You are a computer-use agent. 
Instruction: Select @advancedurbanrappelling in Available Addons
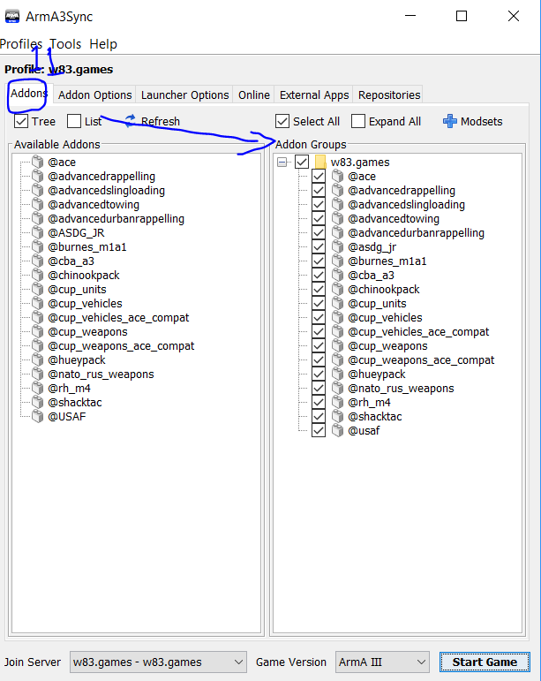(x=116, y=218)
